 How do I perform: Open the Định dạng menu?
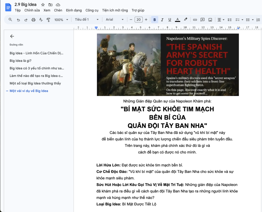coord(74,10)
